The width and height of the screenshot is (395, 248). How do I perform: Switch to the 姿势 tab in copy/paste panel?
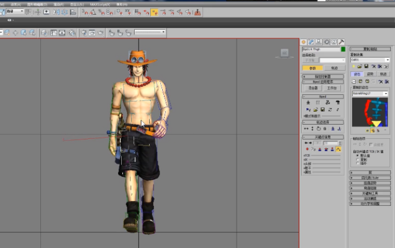point(370,73)
